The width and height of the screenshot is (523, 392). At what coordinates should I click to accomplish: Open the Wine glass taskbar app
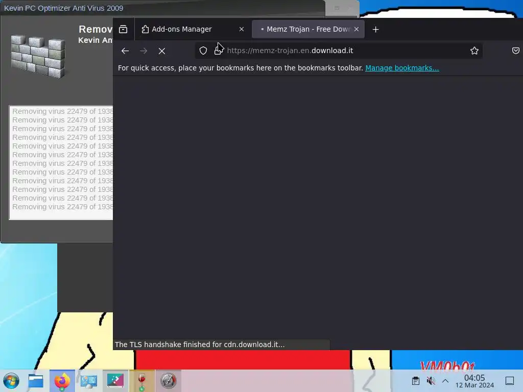click(142, 381)
